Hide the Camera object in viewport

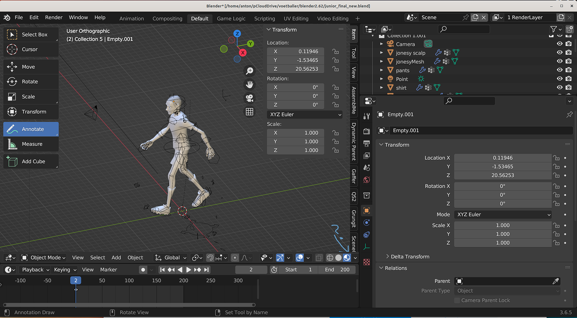[x=559, y=44]
